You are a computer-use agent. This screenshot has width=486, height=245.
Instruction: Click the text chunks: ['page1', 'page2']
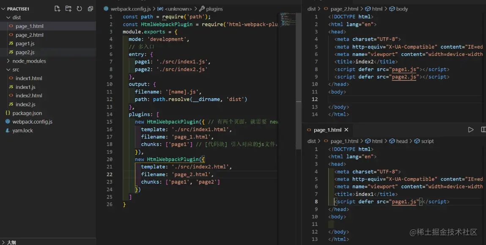(x=180, y=182)
